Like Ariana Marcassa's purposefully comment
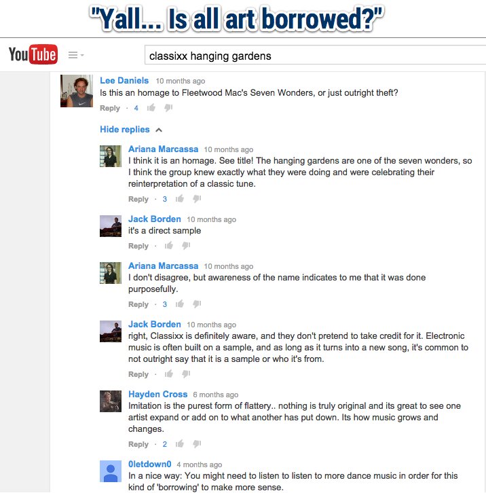Screen dimensions: 486x493 179,304
